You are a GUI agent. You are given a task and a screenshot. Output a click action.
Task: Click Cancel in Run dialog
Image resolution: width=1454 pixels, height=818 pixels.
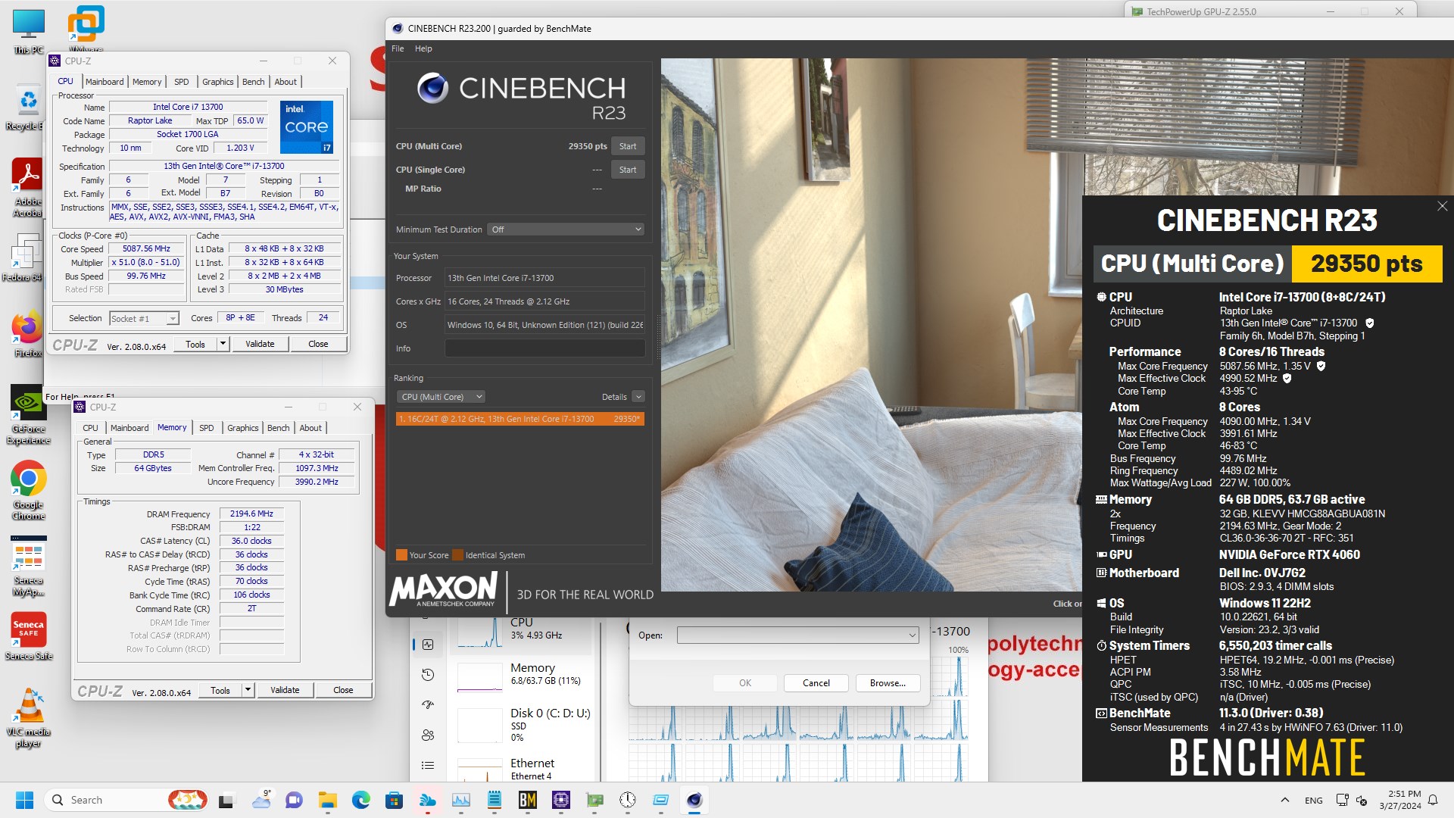(x=816, y=683)
